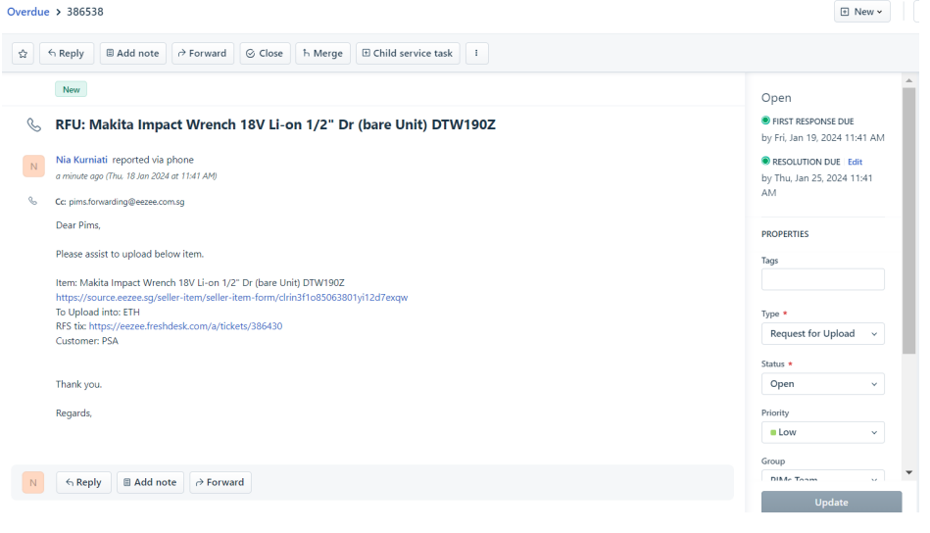Click the properties panel scroll down arrow

(909, 472)
